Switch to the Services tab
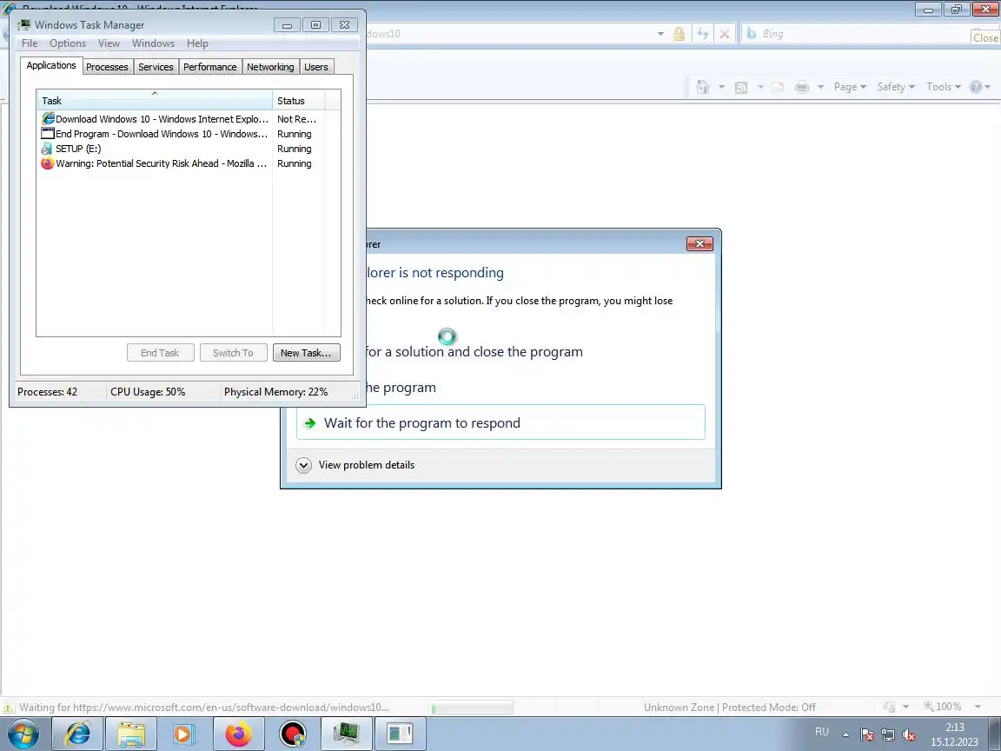Viewport: 1001px width, 751px height. [x=156, y=67]
